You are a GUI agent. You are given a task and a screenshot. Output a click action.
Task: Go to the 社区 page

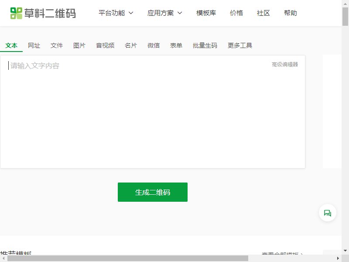263,13
